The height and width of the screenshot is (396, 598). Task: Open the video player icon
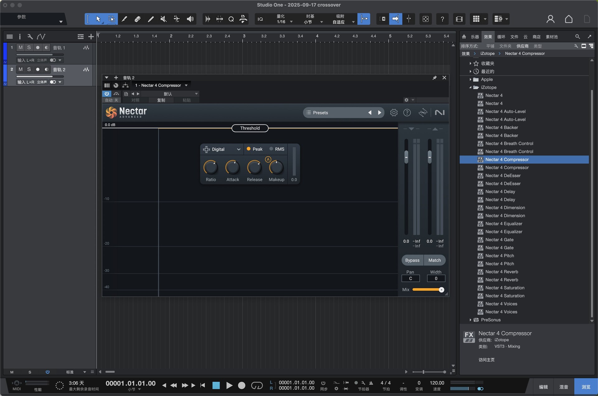coord(459,19)
